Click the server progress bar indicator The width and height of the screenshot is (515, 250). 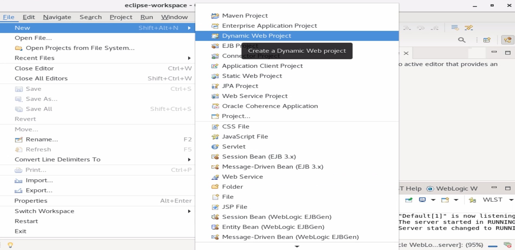(x=493, y=246)
